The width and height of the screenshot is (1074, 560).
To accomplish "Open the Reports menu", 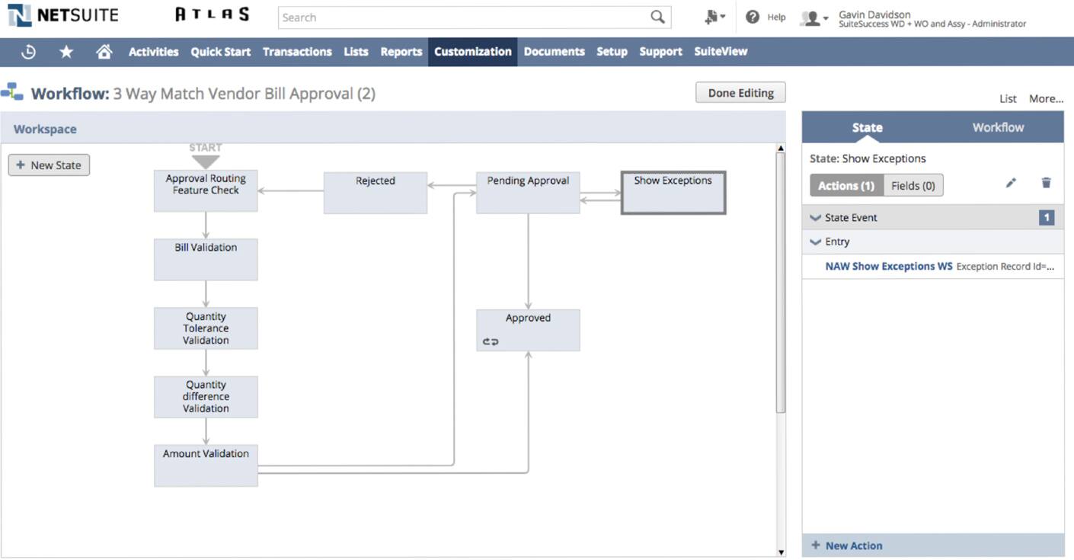I will pos(401,52).
